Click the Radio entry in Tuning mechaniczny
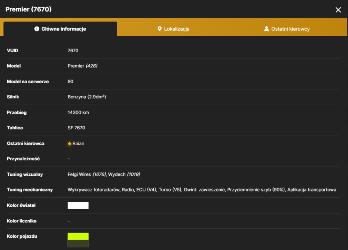 coord(128,190)
